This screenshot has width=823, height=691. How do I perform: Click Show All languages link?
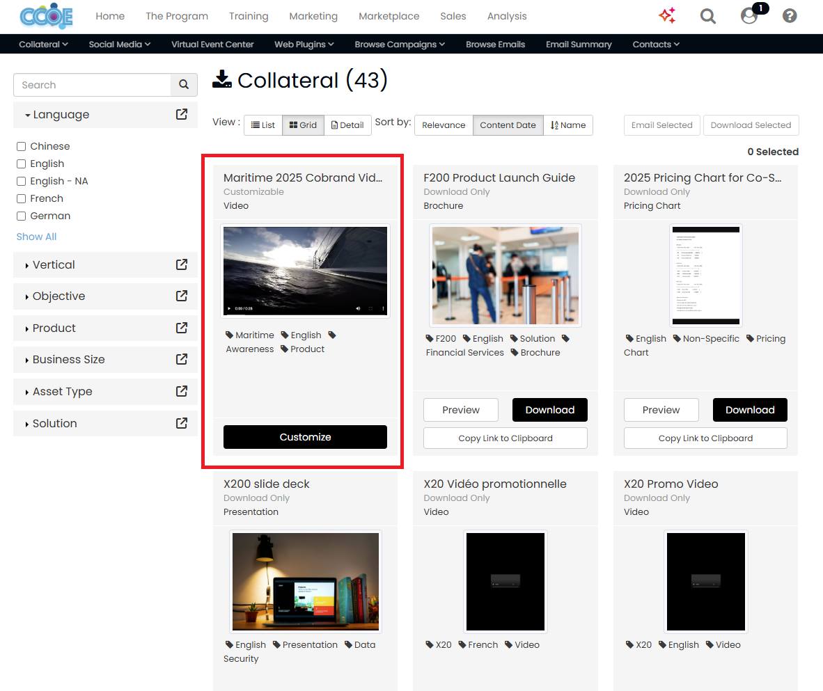36,237
